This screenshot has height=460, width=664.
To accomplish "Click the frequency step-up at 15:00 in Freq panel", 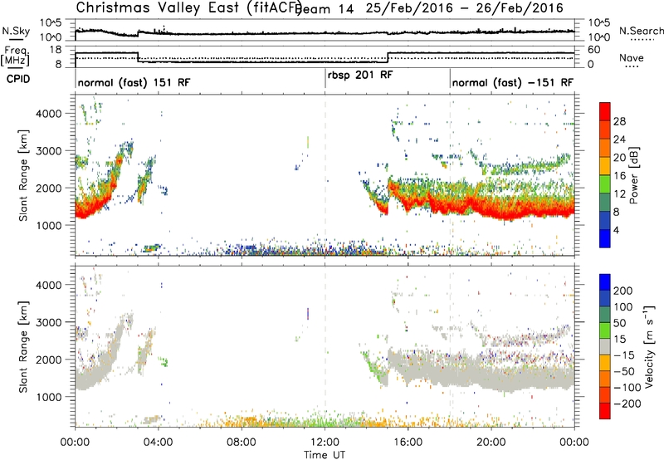I will pyautogui.click(x=388, y=57).
